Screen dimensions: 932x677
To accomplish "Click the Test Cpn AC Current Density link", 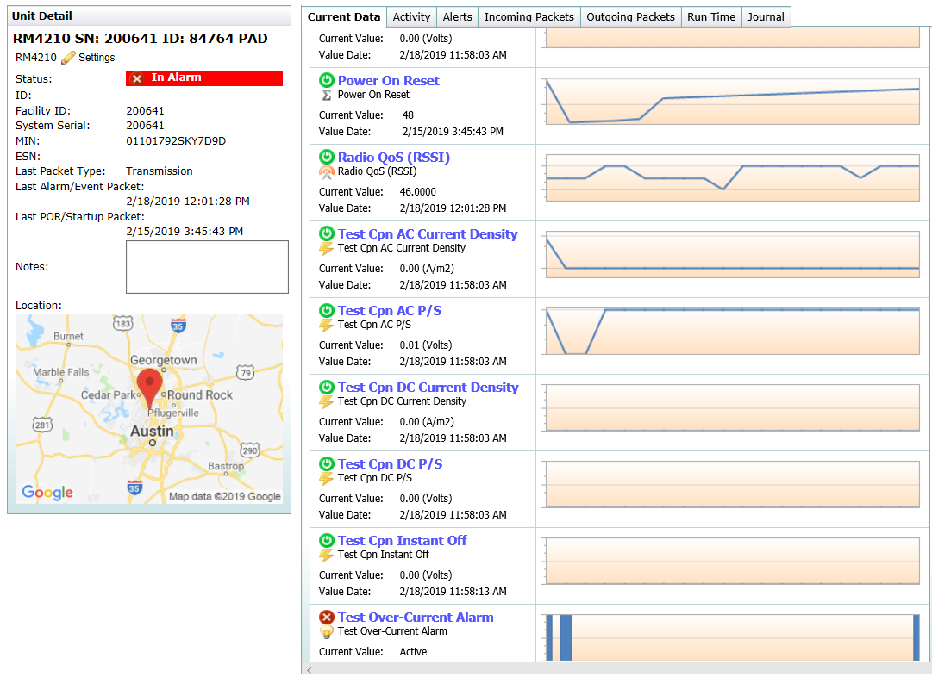I will click(428, 234).
